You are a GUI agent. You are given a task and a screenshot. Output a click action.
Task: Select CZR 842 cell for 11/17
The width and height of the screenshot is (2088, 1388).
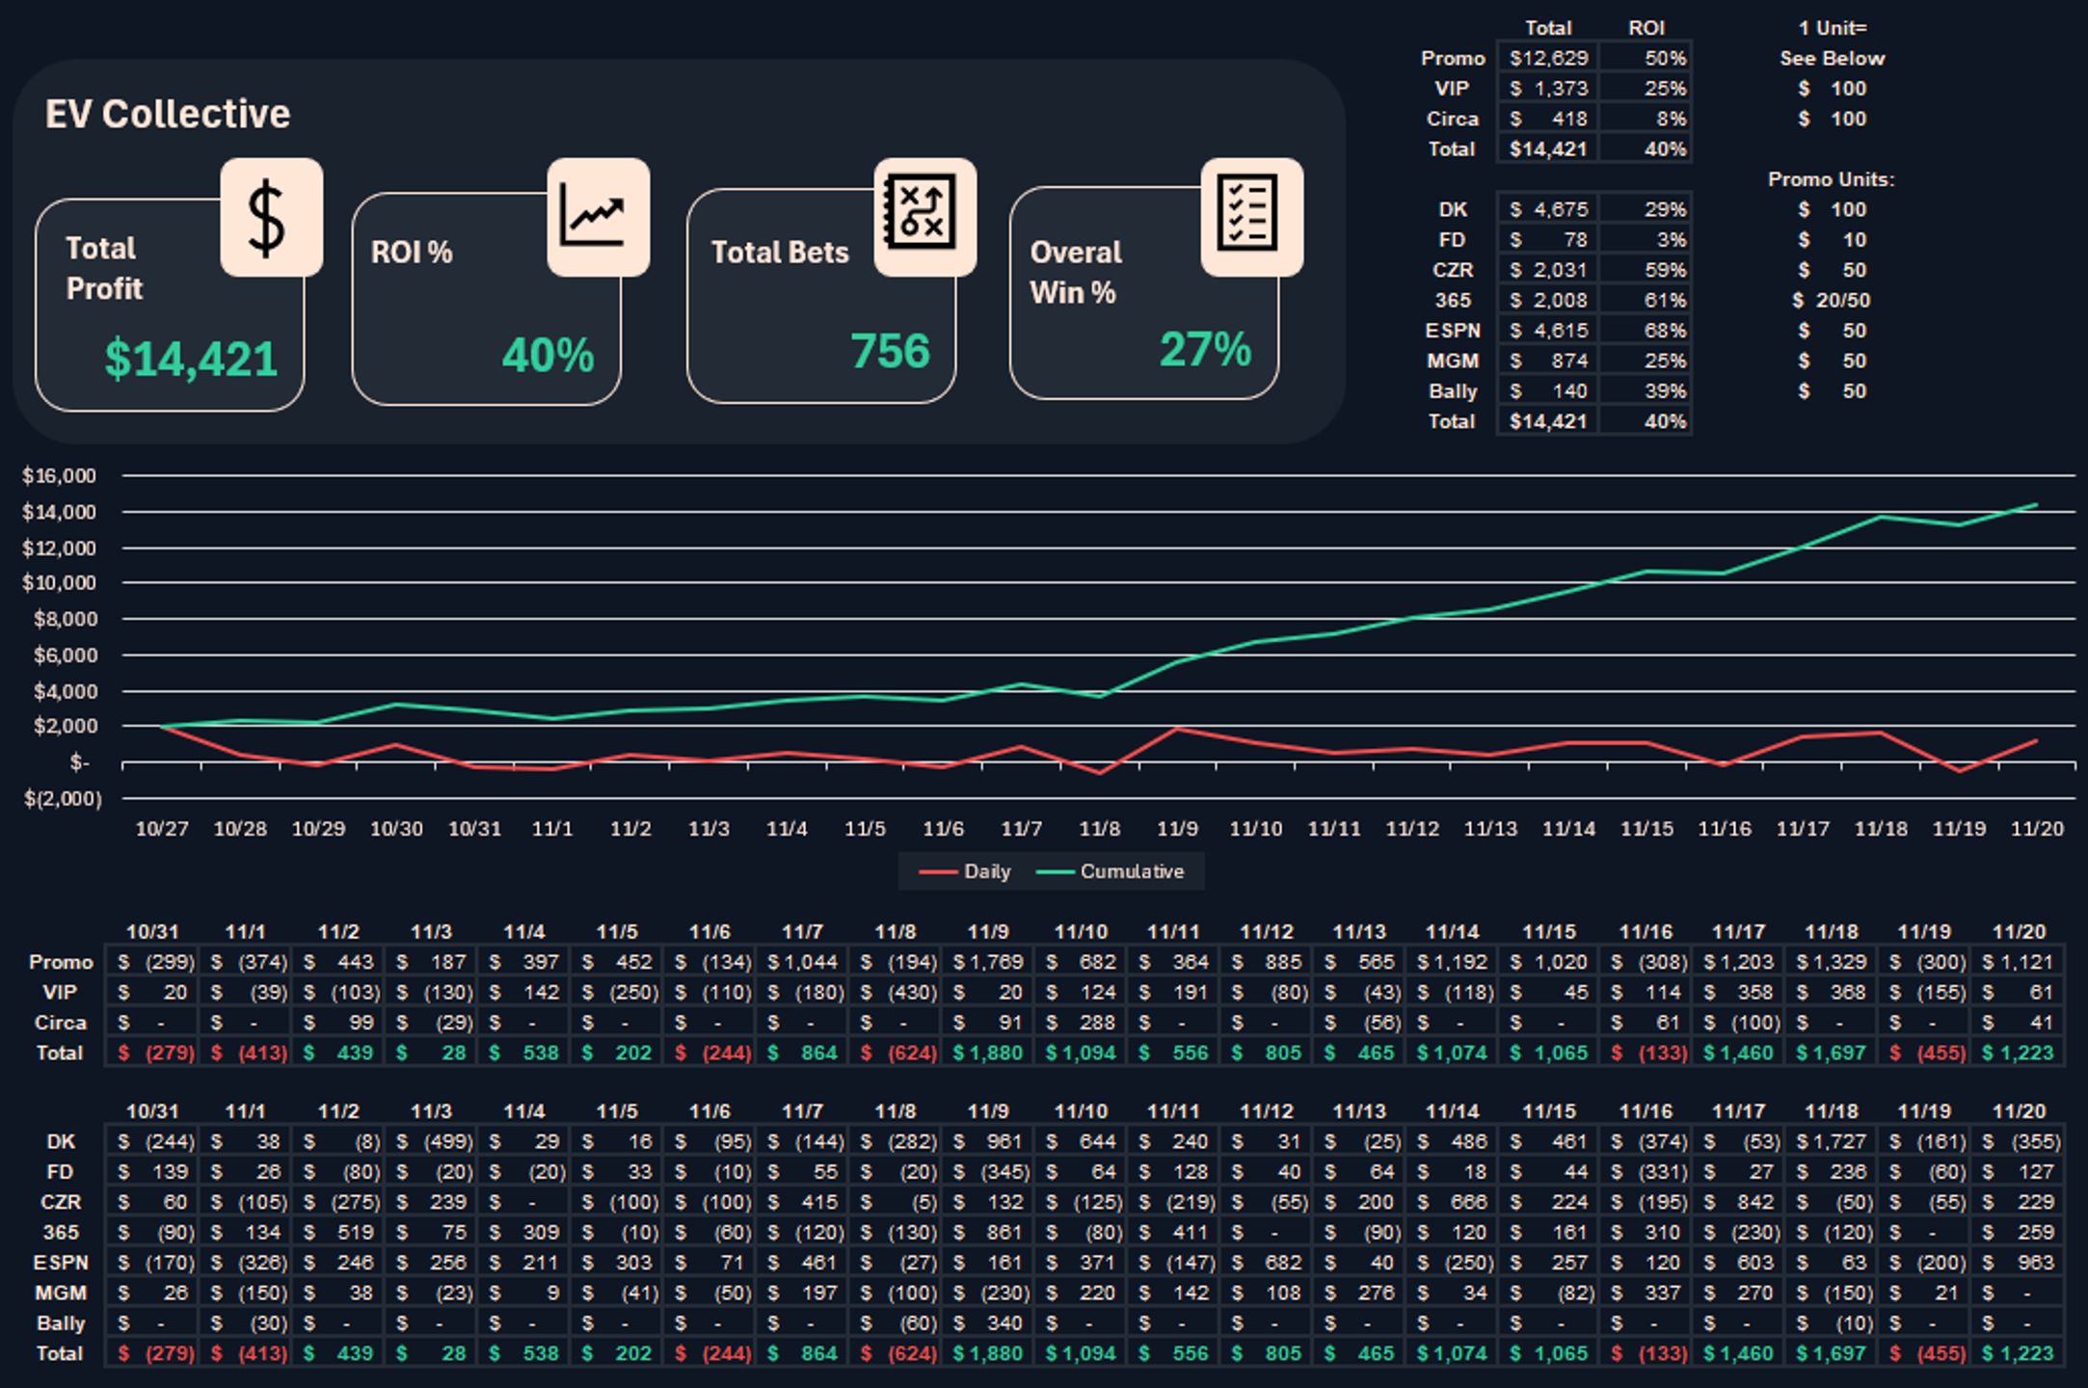coord(1738,1202)
